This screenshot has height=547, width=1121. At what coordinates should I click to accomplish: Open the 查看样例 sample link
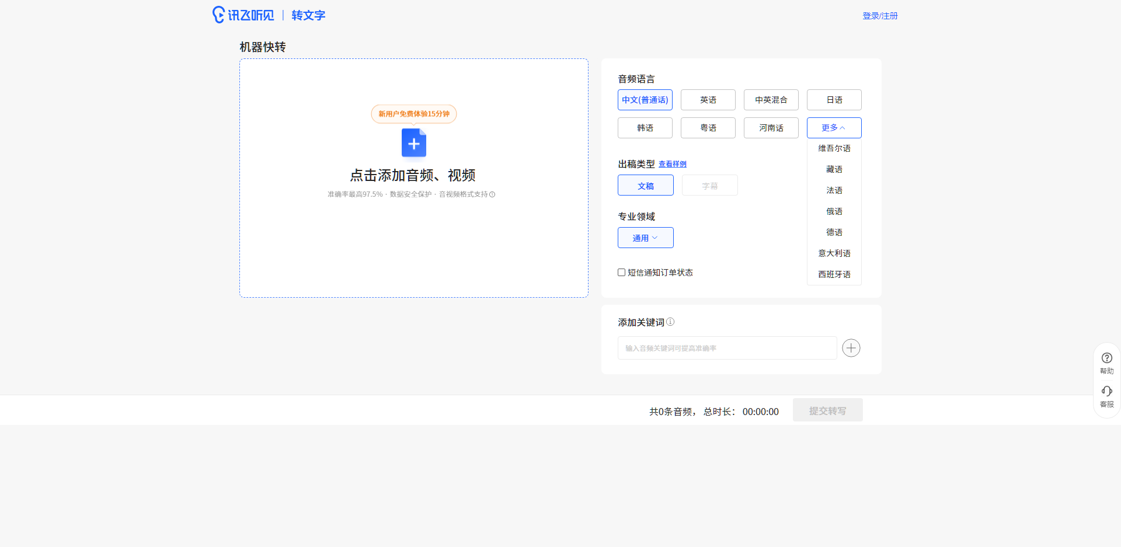(x=673, y=164)
